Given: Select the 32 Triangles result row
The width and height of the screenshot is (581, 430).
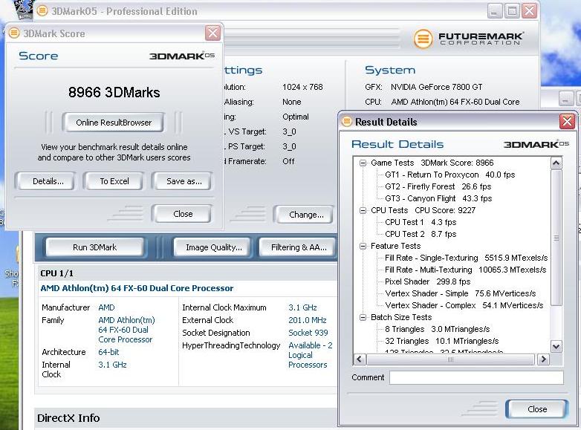Looking at the screenshot, I should 441,341.
